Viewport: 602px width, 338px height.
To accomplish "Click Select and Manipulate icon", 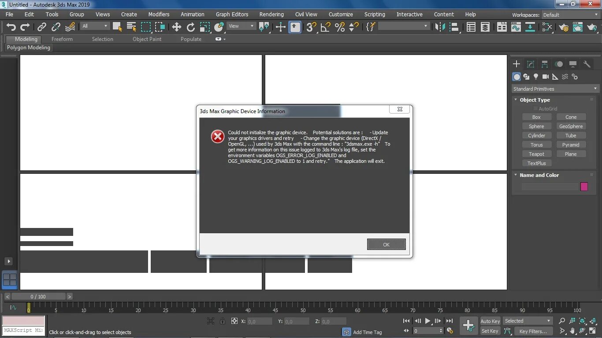I will click(281, 27).
